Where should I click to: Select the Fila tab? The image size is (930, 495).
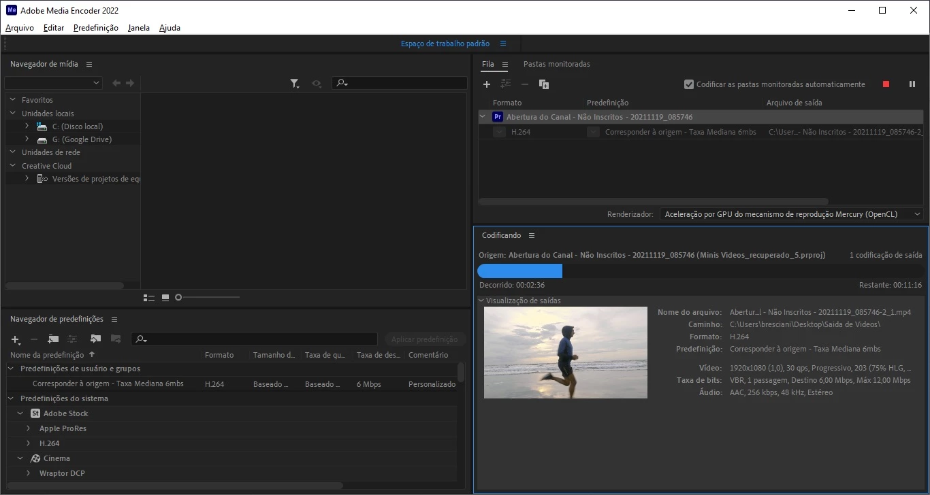click(x=488, y=64)
